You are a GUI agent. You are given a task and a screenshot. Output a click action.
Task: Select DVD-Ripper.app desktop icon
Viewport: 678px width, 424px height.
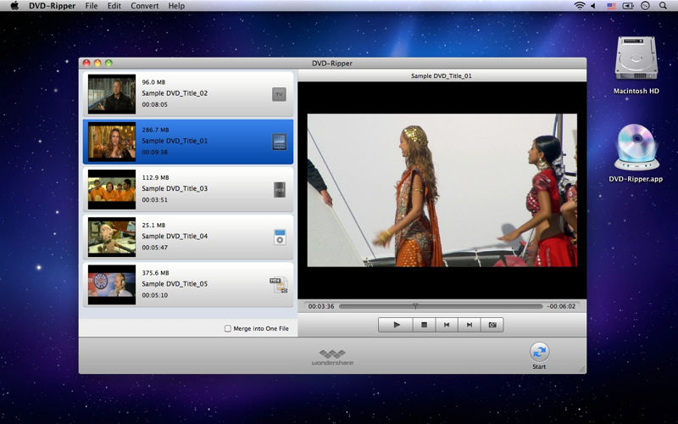point(636,147)
